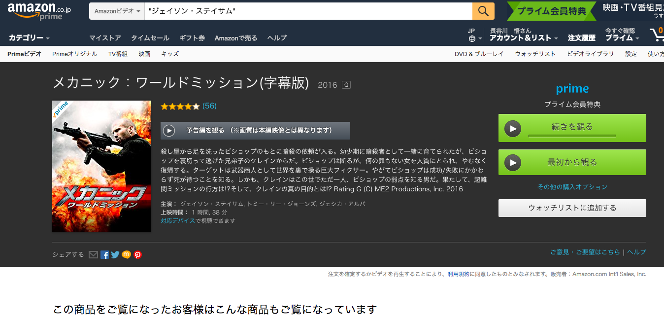This screenshot has height=322, width=664.
Task: Click the メカニック movie poster thumbnail
Action: [101, 166]
